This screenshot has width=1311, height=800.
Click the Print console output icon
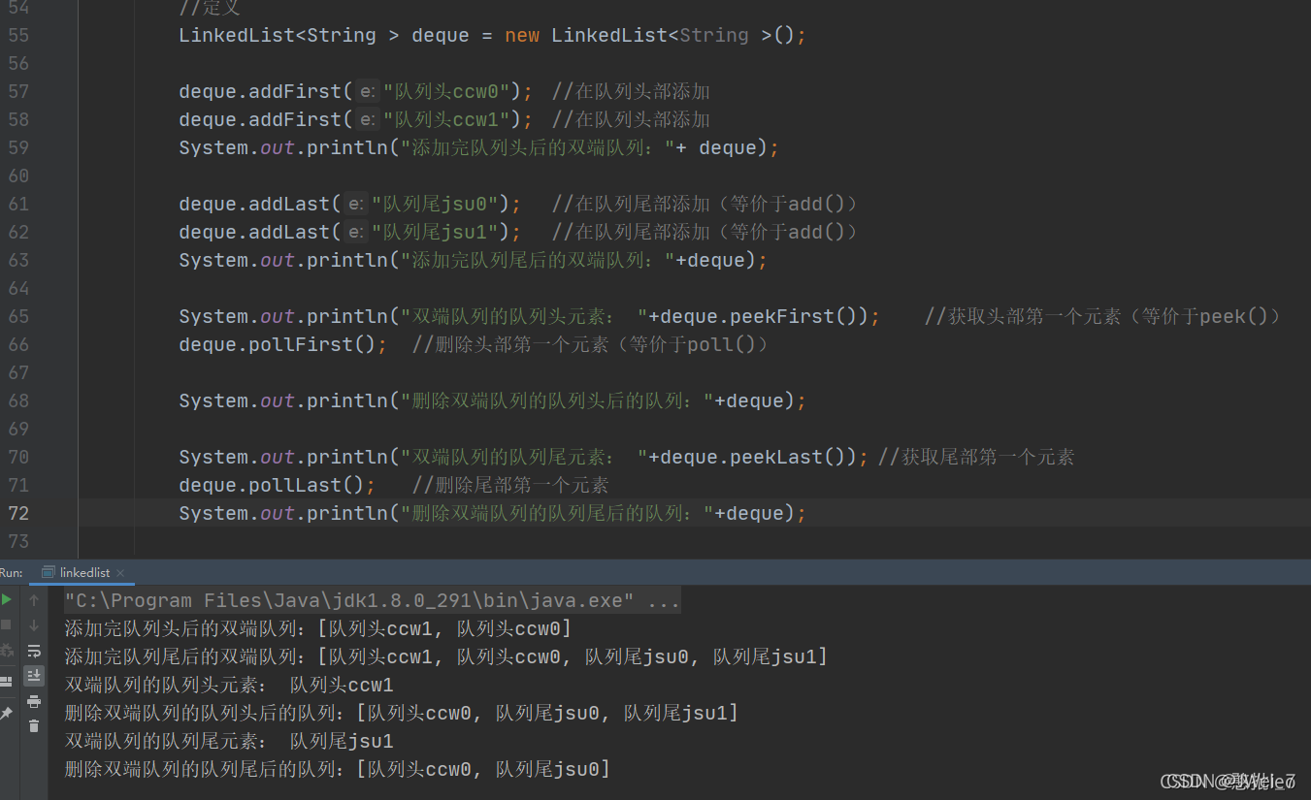(x=34, y=701)
